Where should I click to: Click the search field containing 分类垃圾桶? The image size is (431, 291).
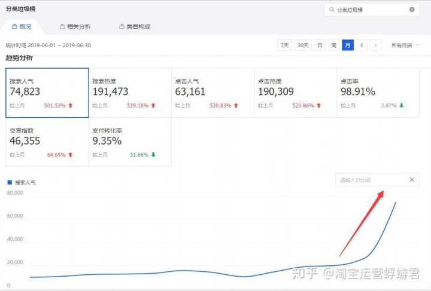click(x=372, y=10)
